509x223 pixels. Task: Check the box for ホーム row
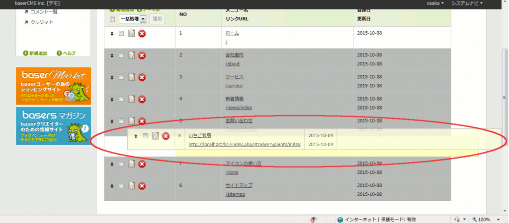coord(121,33)
